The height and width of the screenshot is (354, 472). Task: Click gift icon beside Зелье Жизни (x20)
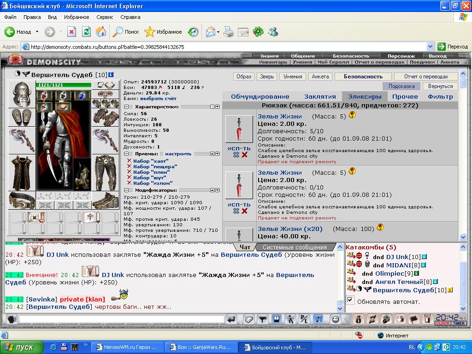(380, 227)
